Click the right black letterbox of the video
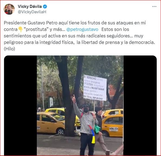The image size is (161, 156). point(140,105)
